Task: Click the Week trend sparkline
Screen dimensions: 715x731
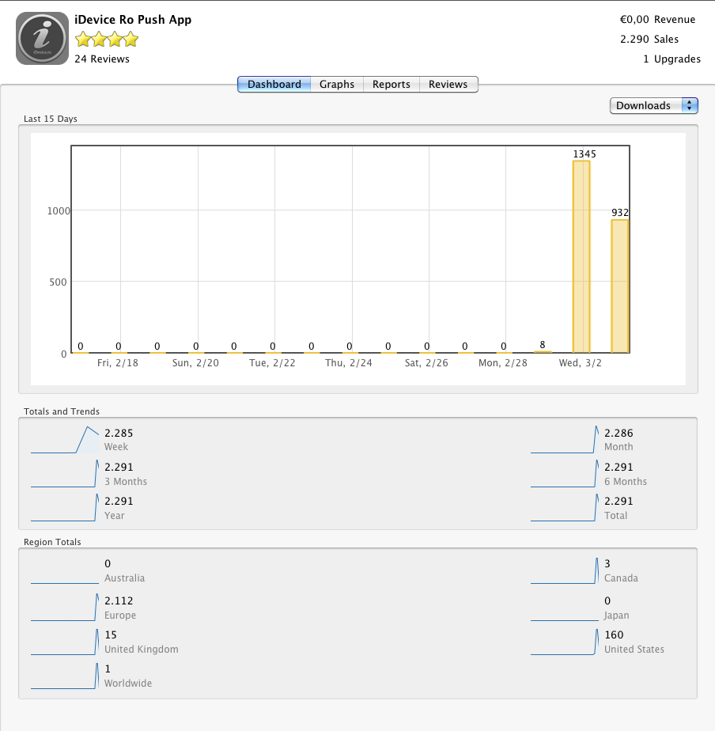Action: [65, 440]
